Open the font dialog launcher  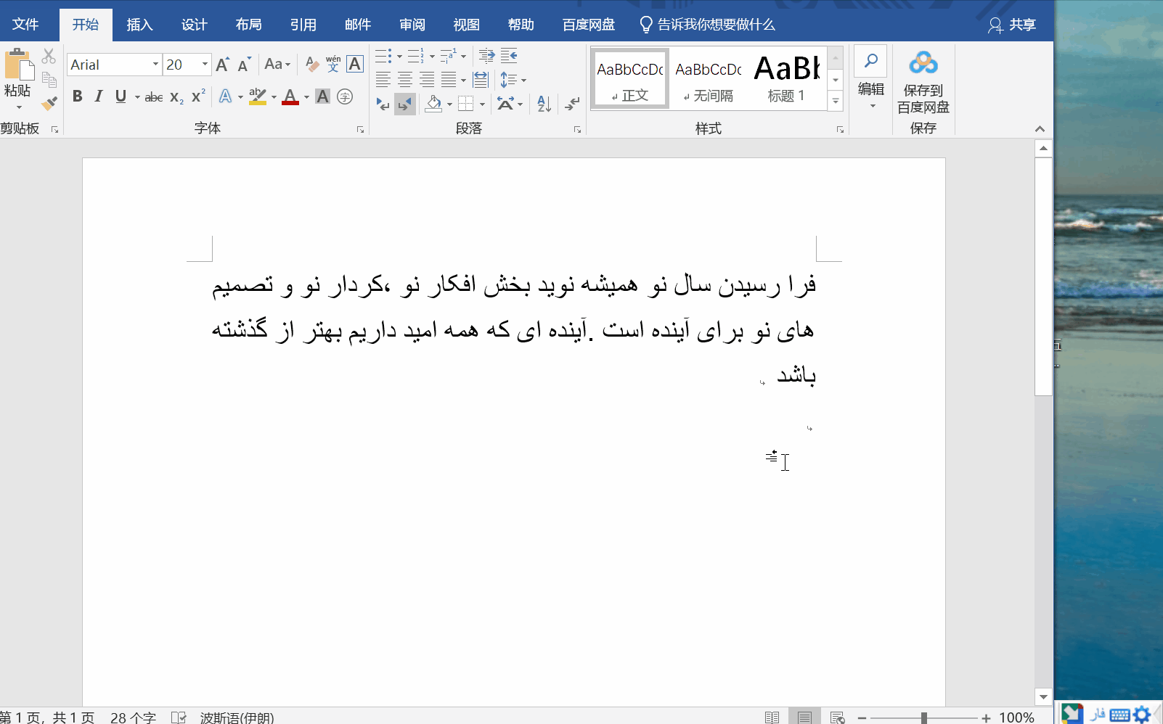pos(360,129)
